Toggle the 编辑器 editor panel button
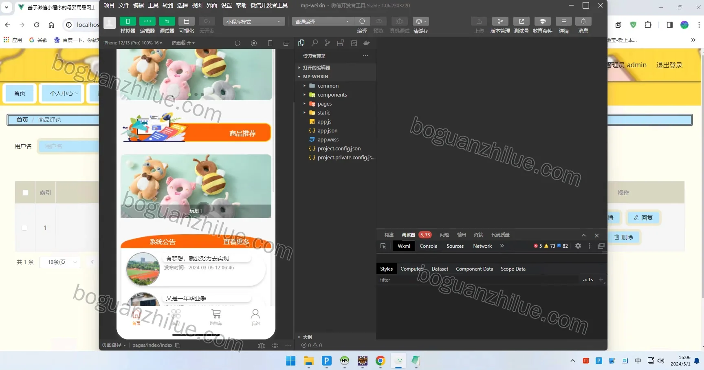 coord(147,22)
